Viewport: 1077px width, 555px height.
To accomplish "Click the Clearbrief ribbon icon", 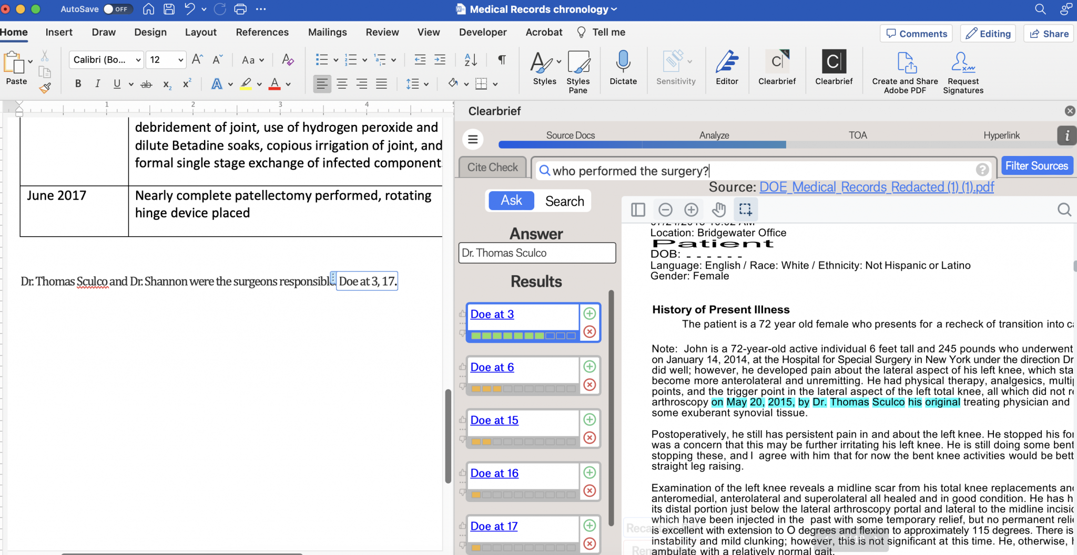I will pos(776,68).
